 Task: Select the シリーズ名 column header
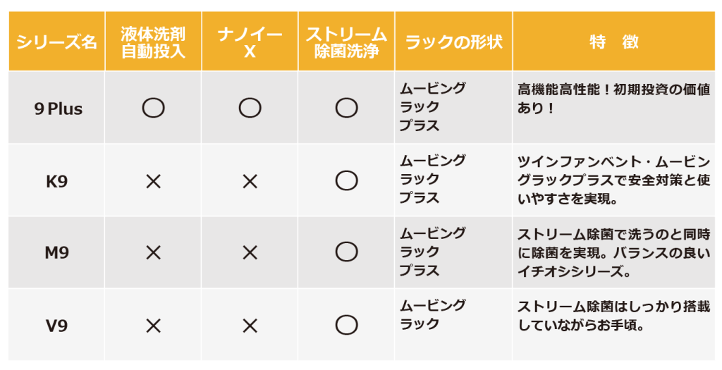click(x=57, y=42)
